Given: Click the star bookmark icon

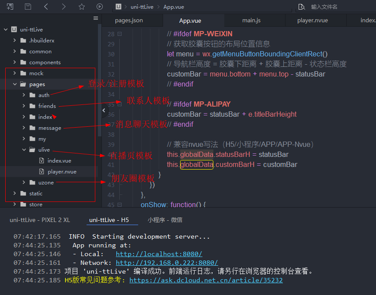Looking at the screenshot, I should pyautogui.click(x=82, y=7).
